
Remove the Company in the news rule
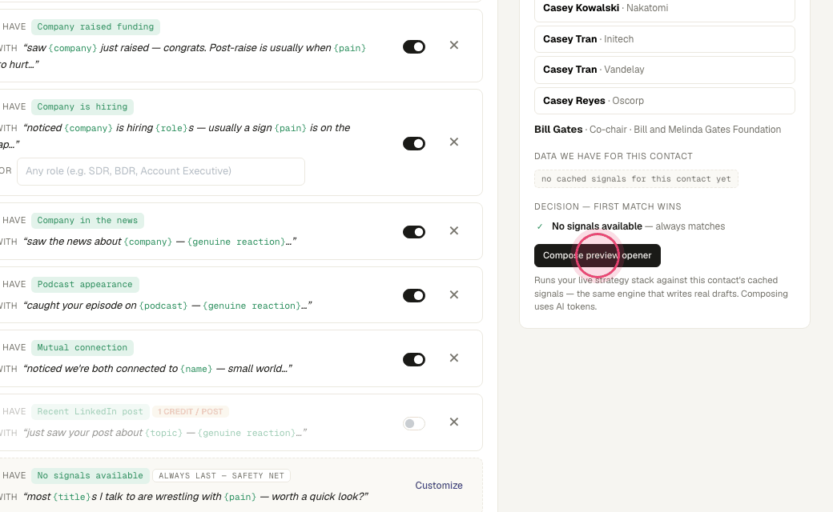(x=453, y=230)
